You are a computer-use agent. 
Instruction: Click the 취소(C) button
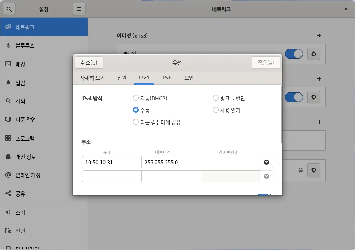[x=89, y=62]
